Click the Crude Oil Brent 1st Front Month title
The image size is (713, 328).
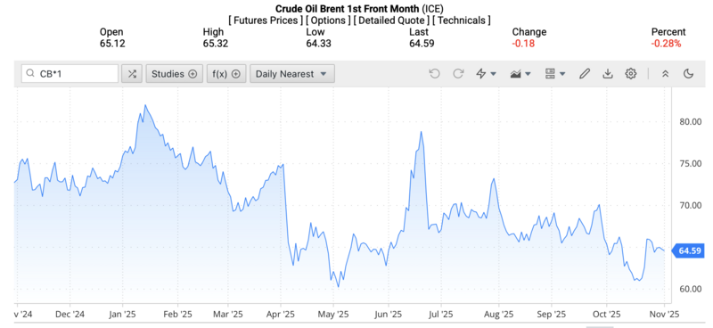[347, 8]
